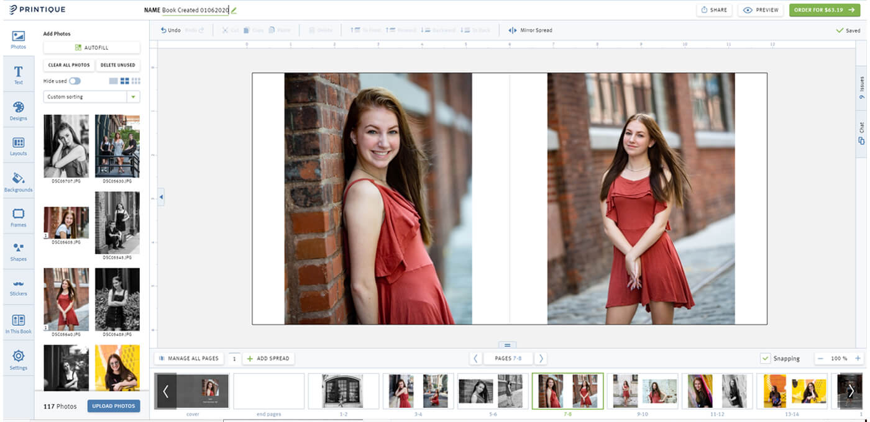The image size is (870, 422).
Task: Open book Settings from the sidebar
Action: [x=19, y=359]
